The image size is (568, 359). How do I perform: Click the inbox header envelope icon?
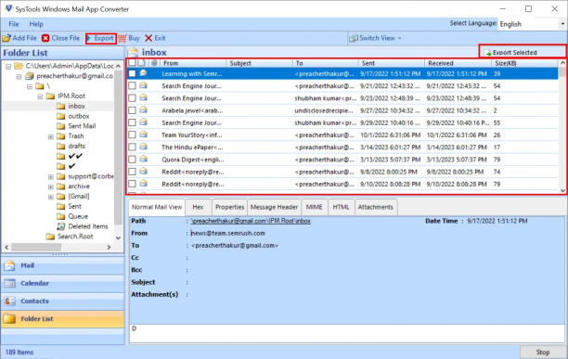(x=134, y=53)
